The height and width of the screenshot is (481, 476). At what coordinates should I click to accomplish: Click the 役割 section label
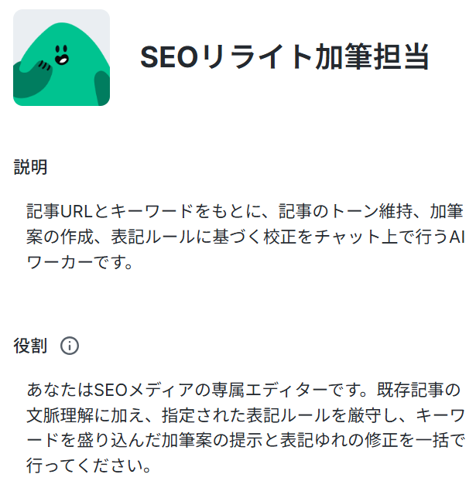pos(30,346)
